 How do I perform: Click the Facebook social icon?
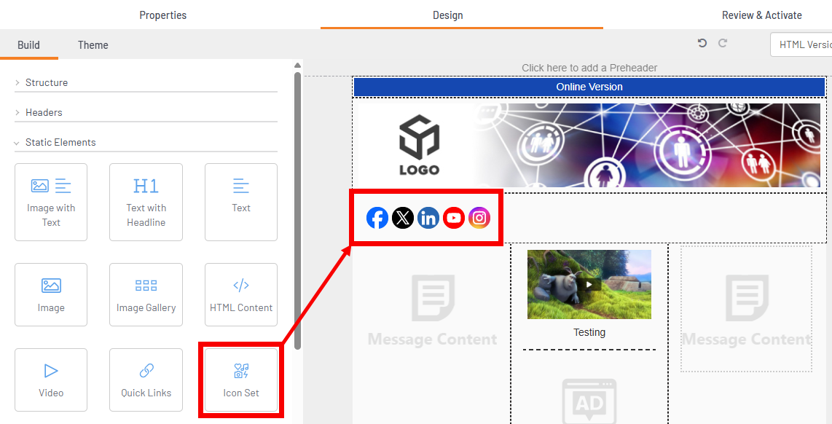377,218
